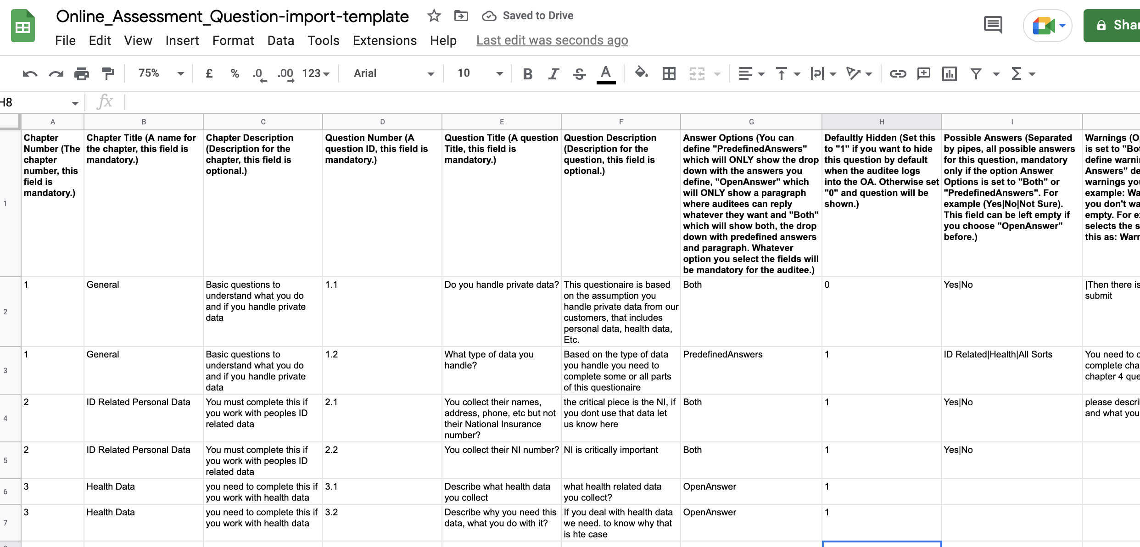
Task: Open the 123 number format dropdown
Action: (x=316, y=73)
